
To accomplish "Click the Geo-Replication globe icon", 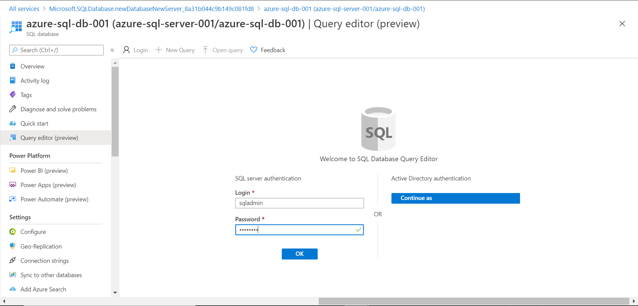I will click(13, 246).
